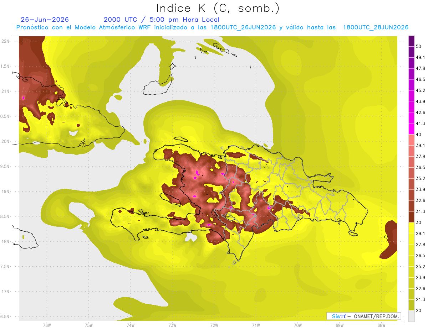Image resolution: width=428 pixels, height=330 pixels.
Task: Click the '35.2' value on the color scale
Action: tap(420, 178)
